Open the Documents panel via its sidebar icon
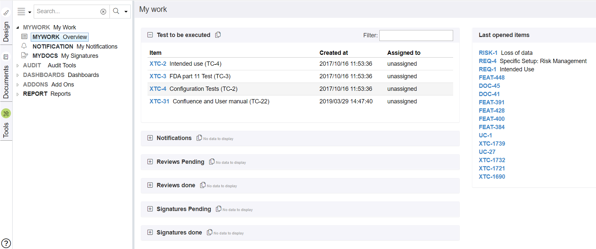Viewport: 596px width, 249px height. [x=6, y=57]
